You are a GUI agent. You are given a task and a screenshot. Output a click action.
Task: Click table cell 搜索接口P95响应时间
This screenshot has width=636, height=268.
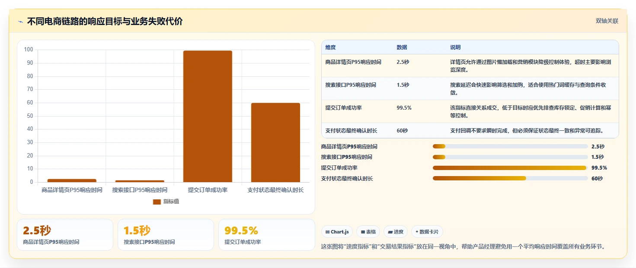click(x=351, y=85)
